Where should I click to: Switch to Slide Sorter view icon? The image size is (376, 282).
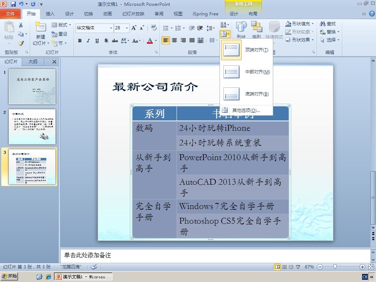[x=285, y=267]
